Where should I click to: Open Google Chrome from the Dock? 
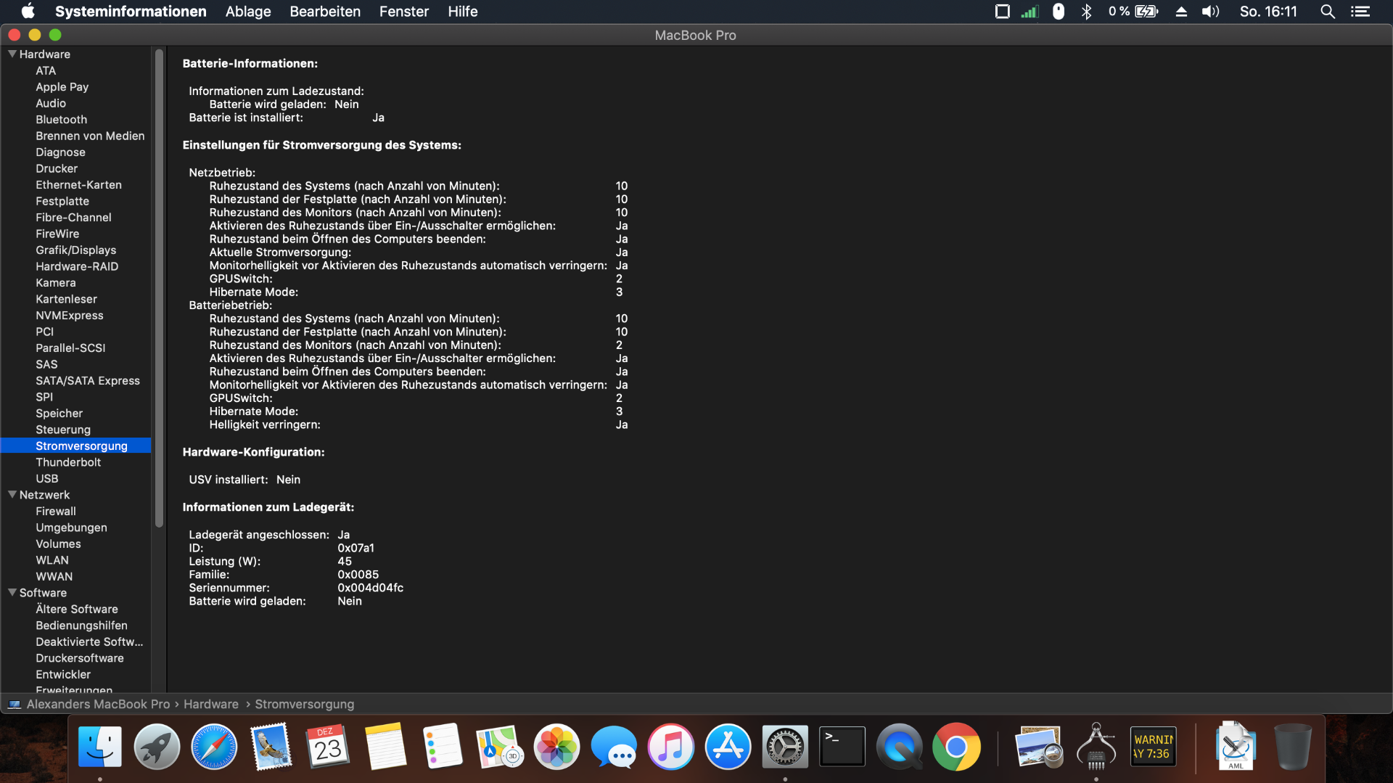[x=956, y=747]
